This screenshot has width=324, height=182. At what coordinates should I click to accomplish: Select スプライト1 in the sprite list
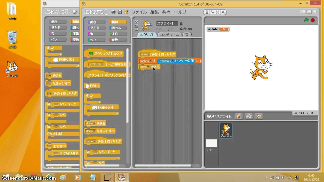click(226, 130)
